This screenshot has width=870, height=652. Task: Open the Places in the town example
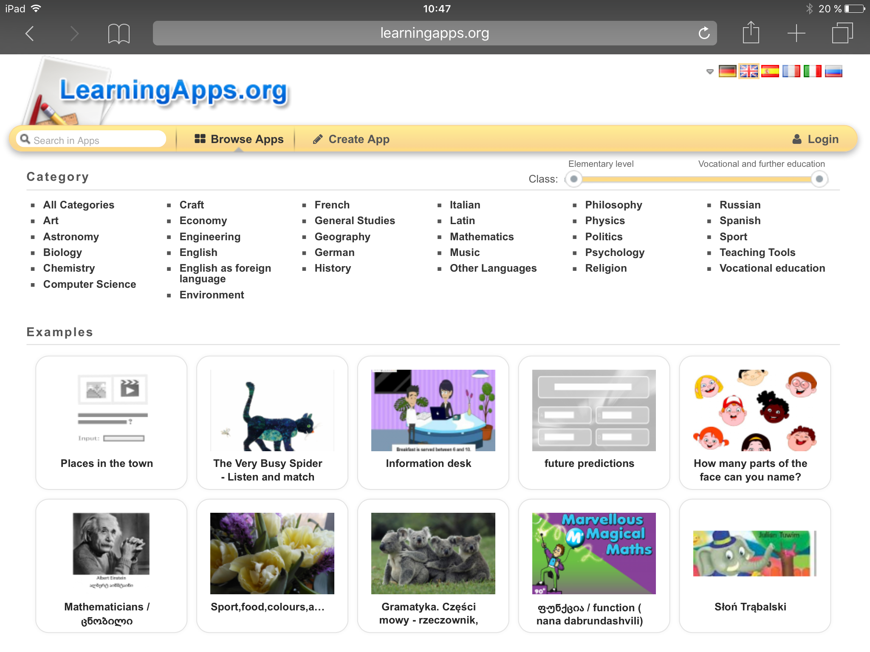pos(111,422)
